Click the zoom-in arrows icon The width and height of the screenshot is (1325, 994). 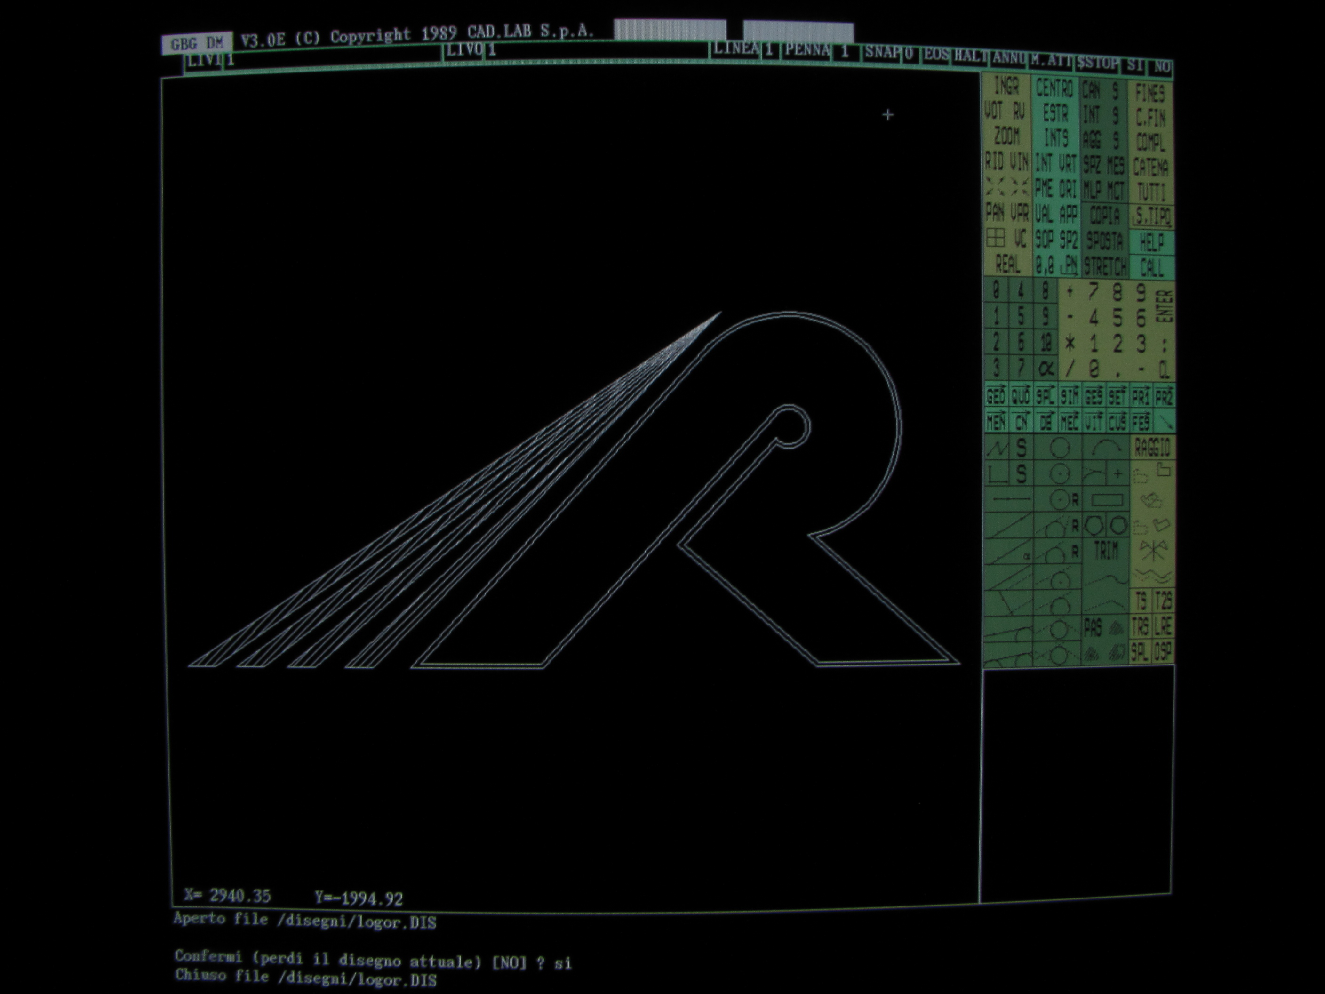[996, 186]
